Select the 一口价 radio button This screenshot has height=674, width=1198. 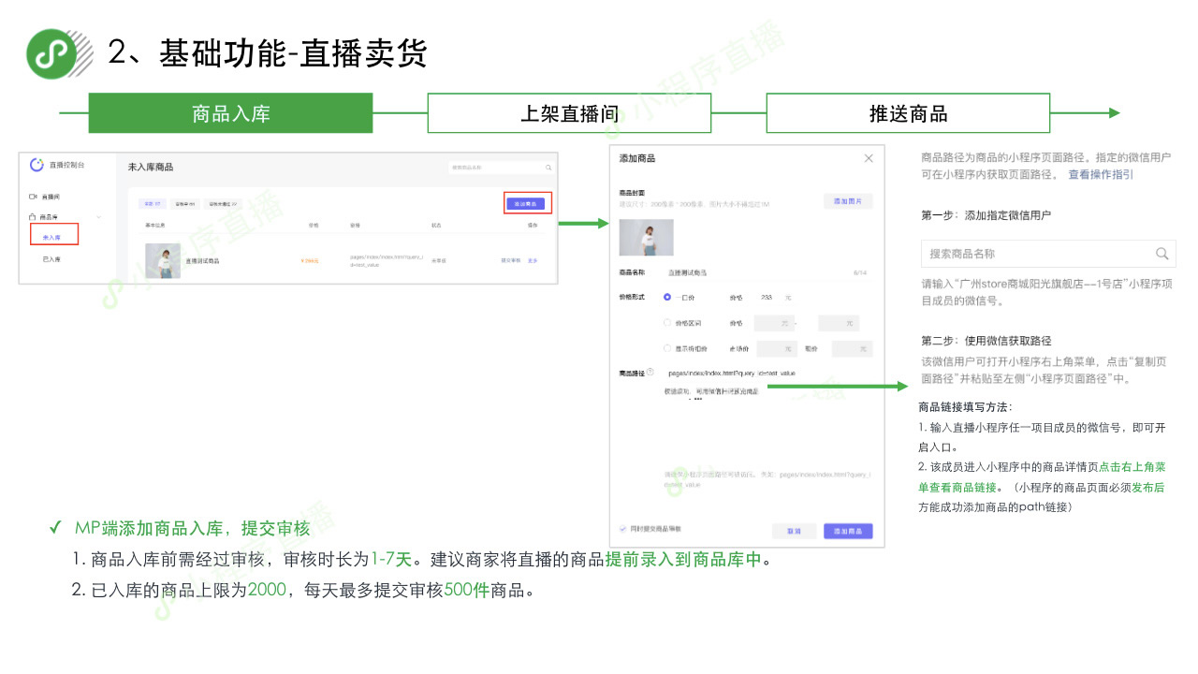pyautogui.click(x=667, y=298)
